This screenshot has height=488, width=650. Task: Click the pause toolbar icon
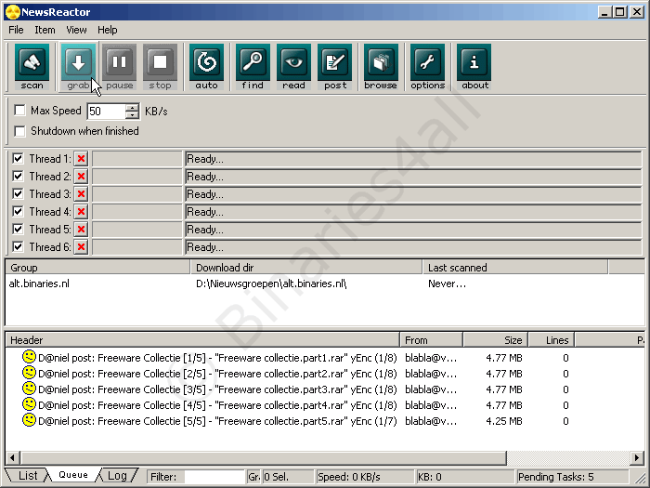click(x=120, y=66)
